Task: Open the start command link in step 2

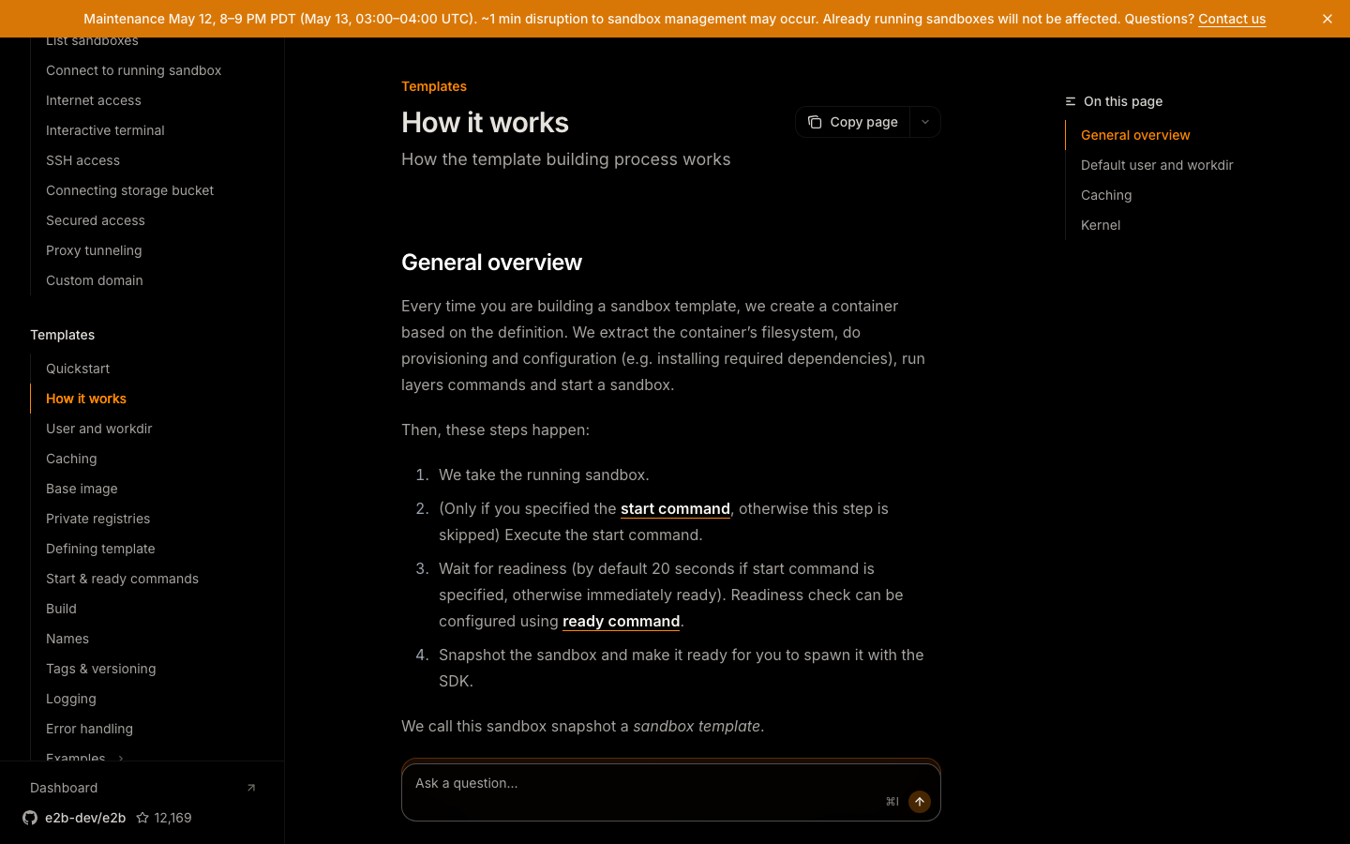Action: pos(675,508)
